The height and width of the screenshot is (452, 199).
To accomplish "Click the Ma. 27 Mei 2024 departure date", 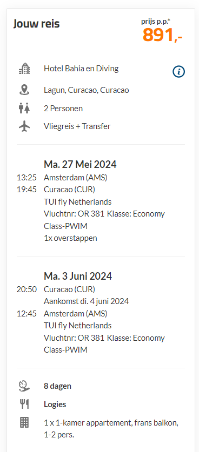I will tap(80, 164).
